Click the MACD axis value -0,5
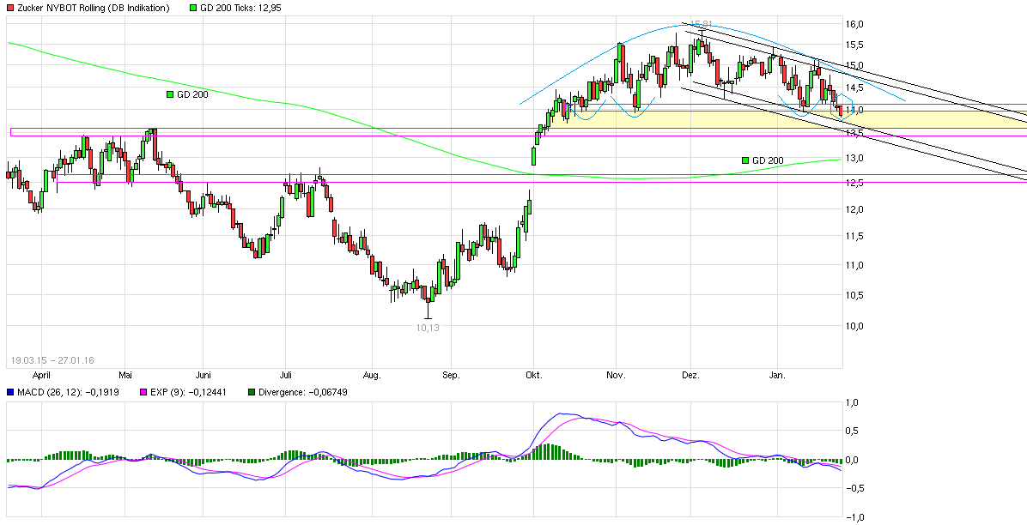Viewport: 1027px width, 525px height. [x=855, y=488]
